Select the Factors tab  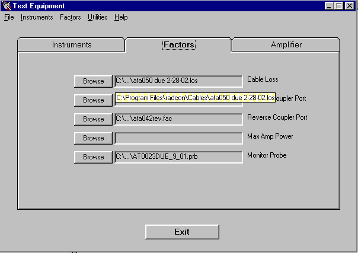click(x=178, y=45)
